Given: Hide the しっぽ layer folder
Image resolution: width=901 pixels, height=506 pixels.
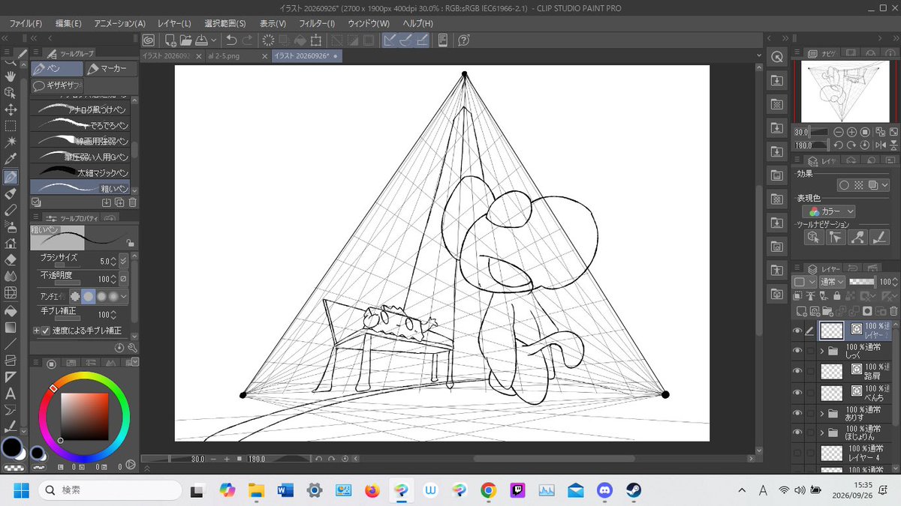Looking at the screenshot, I should pyautogui.click(x=797, y=352).
